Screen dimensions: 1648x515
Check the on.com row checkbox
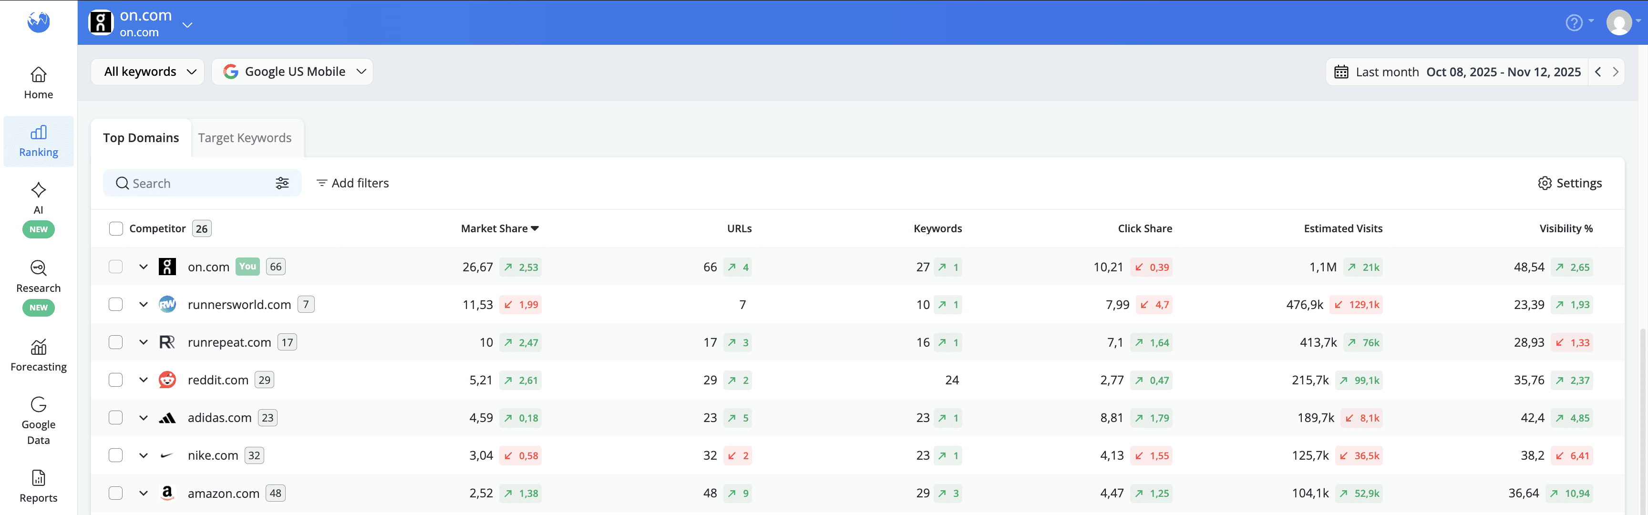click(x=116, y=267)
